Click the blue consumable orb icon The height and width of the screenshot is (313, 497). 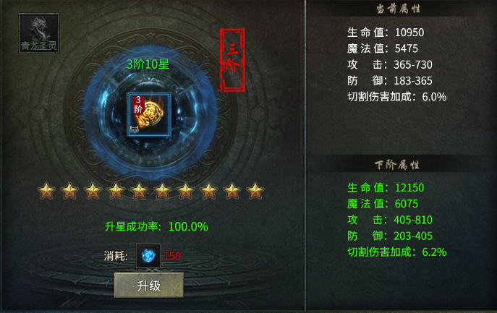[148, 256]
